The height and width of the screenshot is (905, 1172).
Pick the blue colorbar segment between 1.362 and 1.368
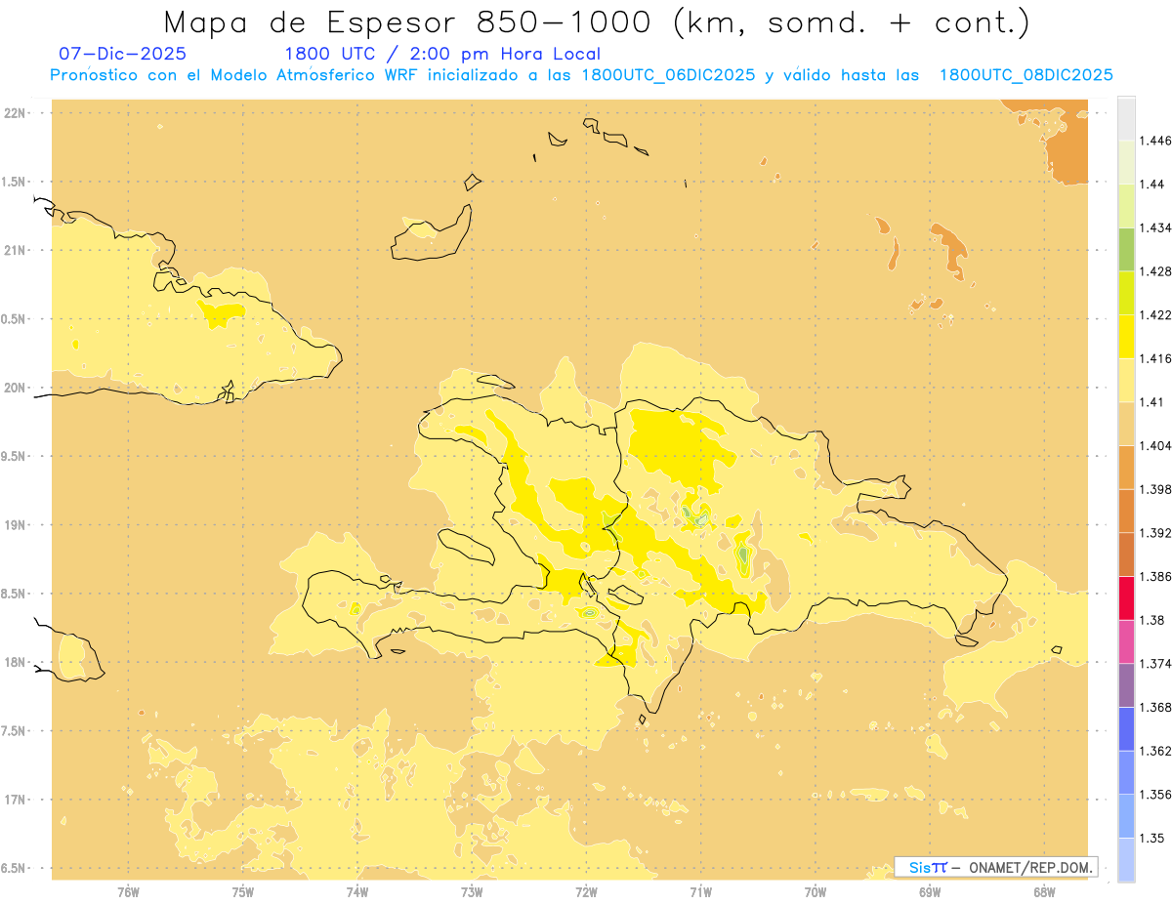pos(1126,728)
